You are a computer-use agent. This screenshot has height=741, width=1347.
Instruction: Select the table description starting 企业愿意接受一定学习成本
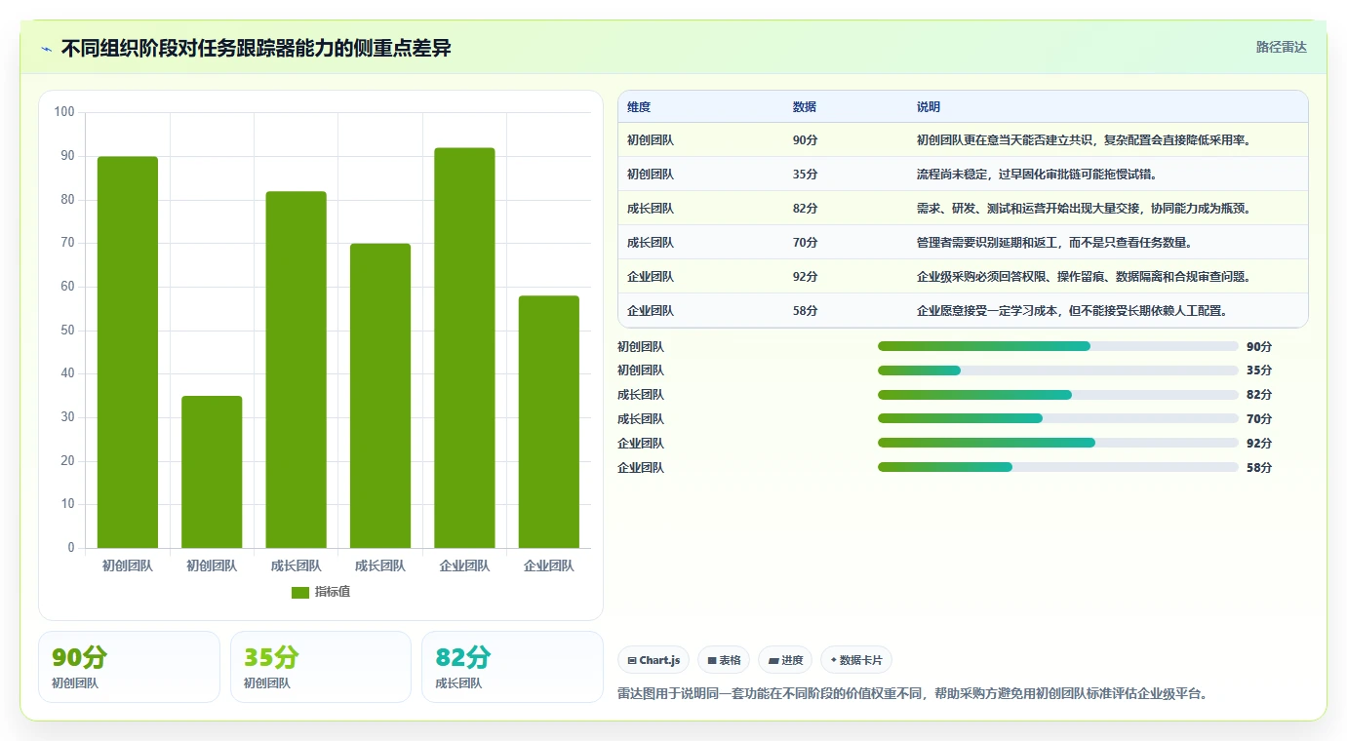[x=1072, y=311]
